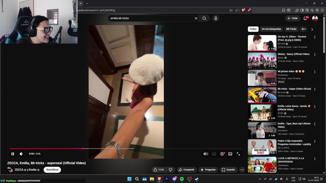
Task: Open a new browser tab
Action: pos(87,3)
